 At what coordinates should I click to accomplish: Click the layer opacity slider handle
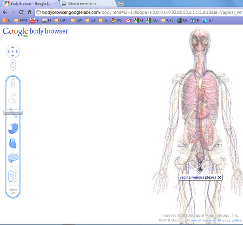(x=13, y=112)
